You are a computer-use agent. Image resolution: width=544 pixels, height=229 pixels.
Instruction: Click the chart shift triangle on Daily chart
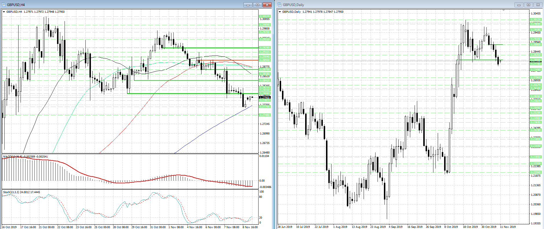click(x=503, y=10)
